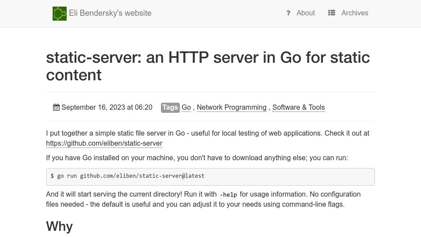Open the Software & Tools tag
The width and height of the screenshot is (421, 237).
tap(299, 107)
